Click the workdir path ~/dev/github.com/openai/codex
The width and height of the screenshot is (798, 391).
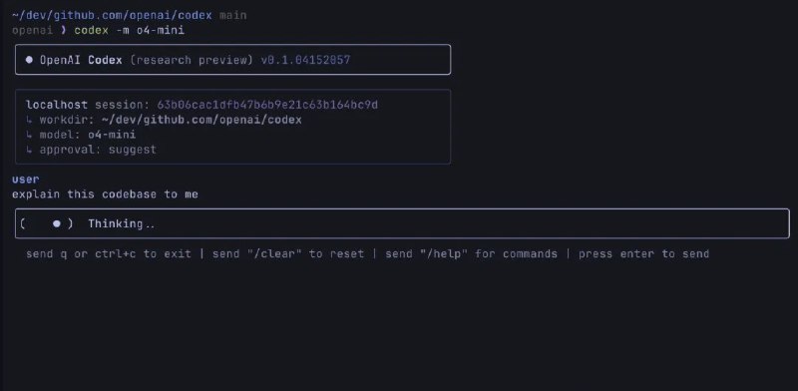201,120
